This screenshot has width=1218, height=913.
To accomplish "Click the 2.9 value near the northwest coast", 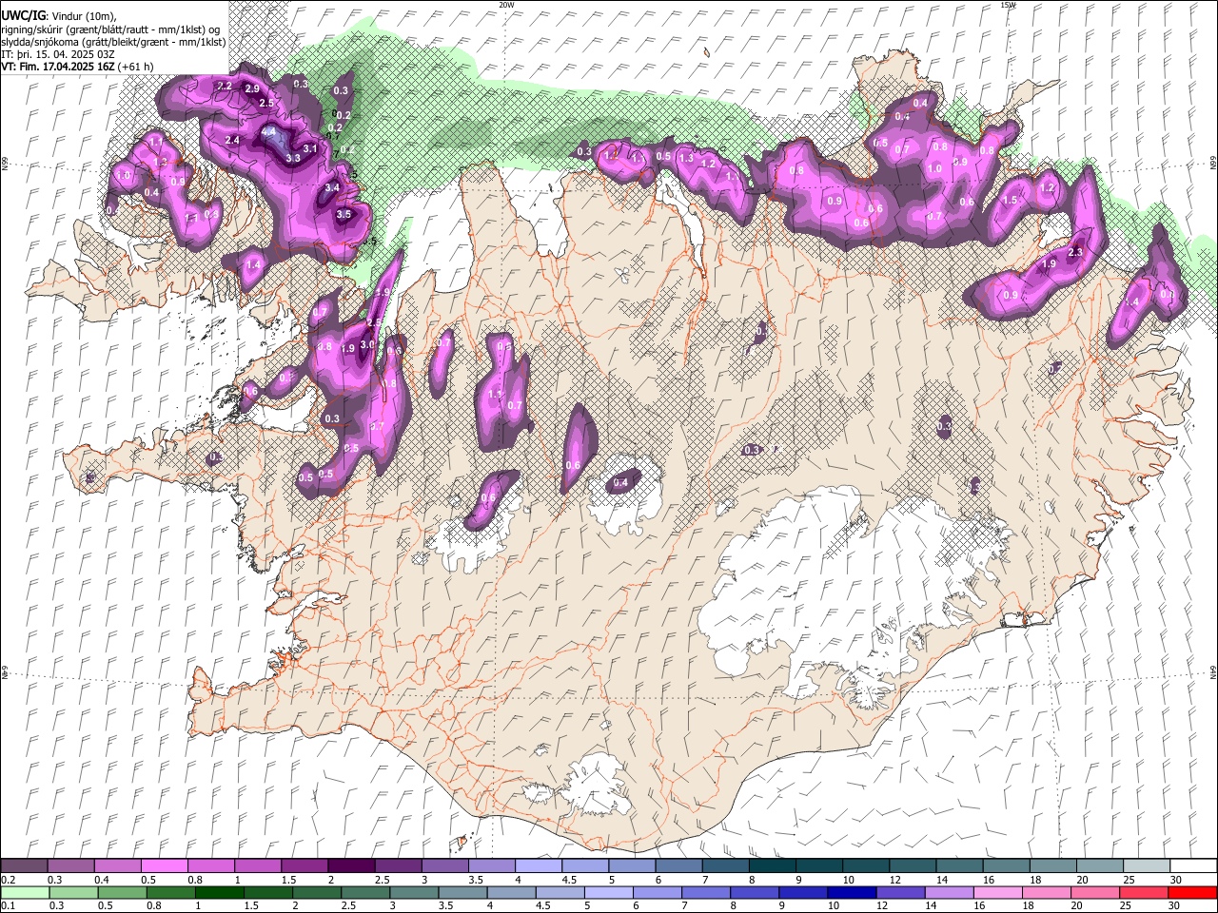I will pyautogui.click(x=252, y=88).
